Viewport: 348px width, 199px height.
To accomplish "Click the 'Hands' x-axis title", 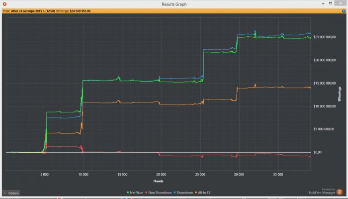I will 158,181.
